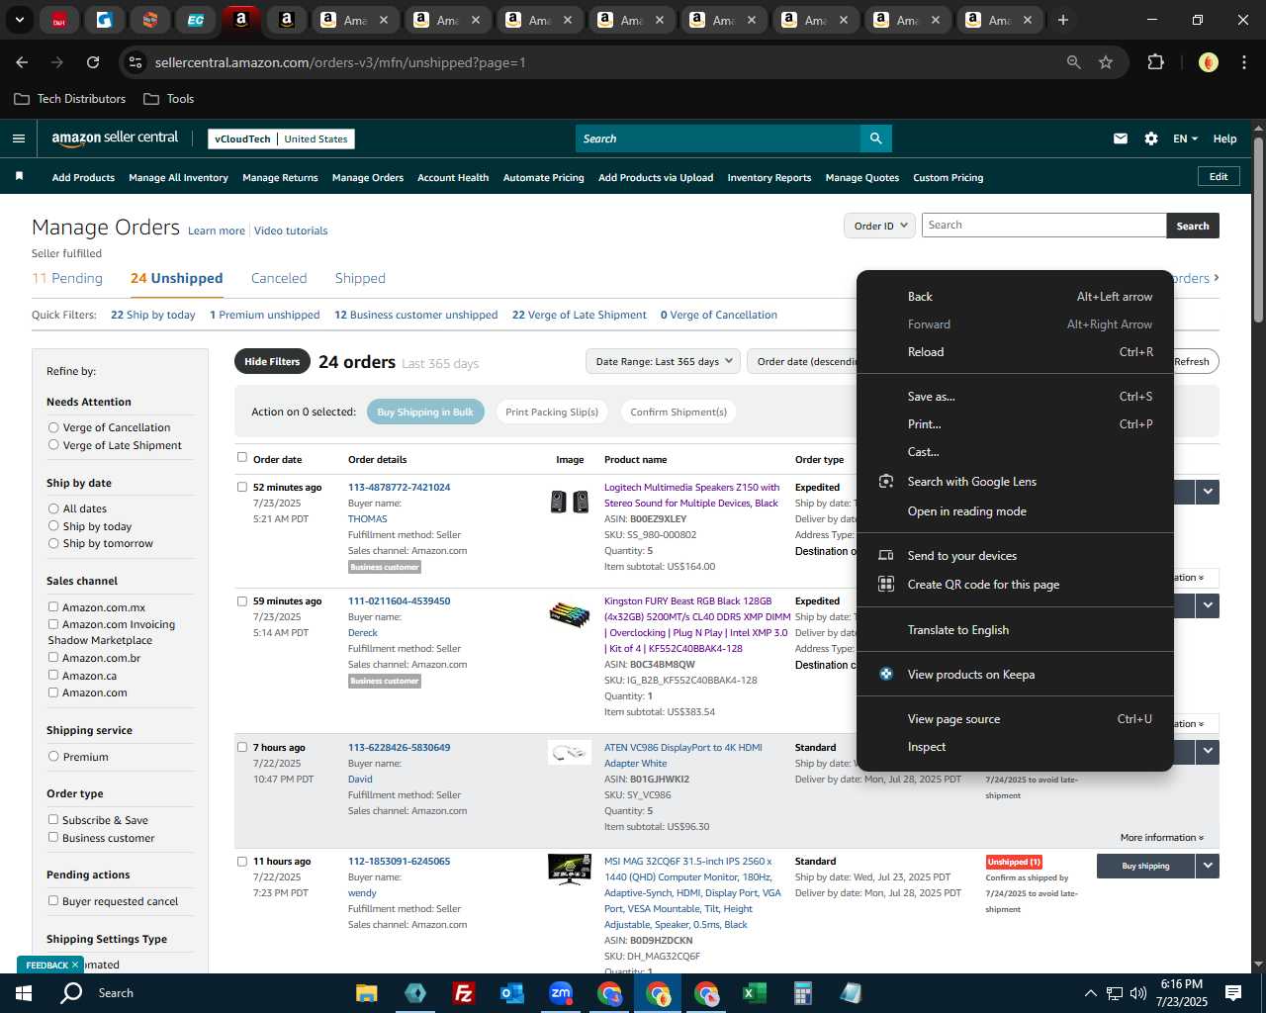Select order 113-4878772-7421024 checkbox
The image size is (1266, 1013).
[242, 487]
